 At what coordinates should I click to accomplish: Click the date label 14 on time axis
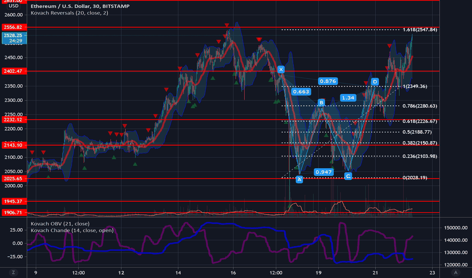click(x=178, y=273)
